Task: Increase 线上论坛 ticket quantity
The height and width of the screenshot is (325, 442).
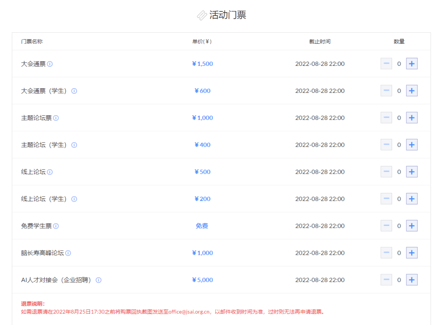Action: click(x=412, y=172)
